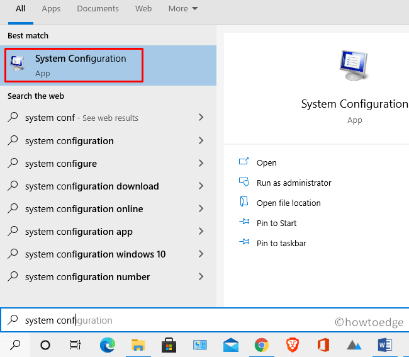Open Task View from the taskbar
409x357 pixels.
pyautogui.click(x=76, y=344)
